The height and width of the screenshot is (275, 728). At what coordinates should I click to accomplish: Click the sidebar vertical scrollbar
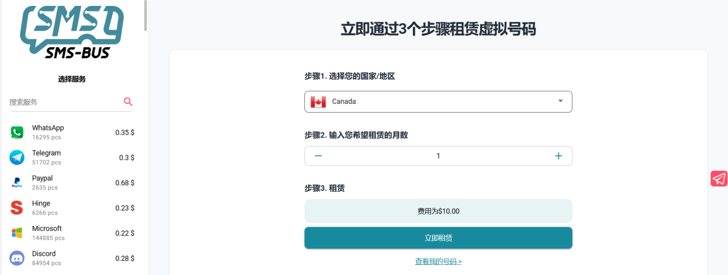tap(145, 15)
